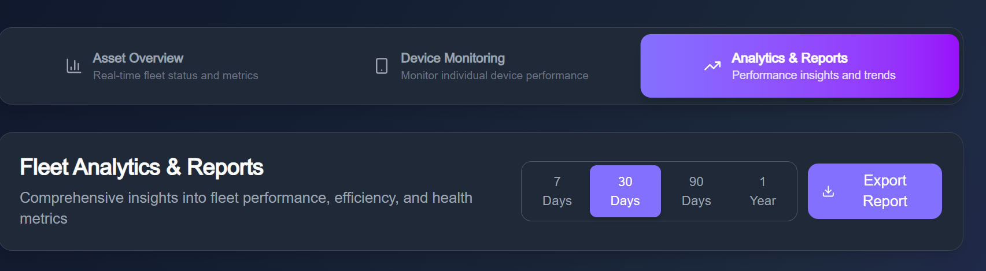The width and height of the screenshot is (986, 271).
Task: Click the Fleet Analytics & Reports heading
Action: click(142, 168)
